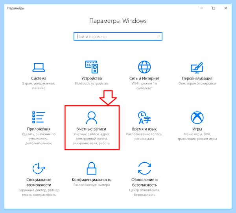The height and width of the screenshot is (213, 236).
Task: Open the Игры Xbox icon
Action: [x=197, y=118]
